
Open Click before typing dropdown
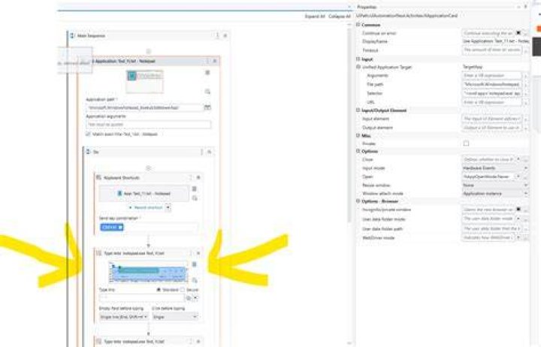175,317
